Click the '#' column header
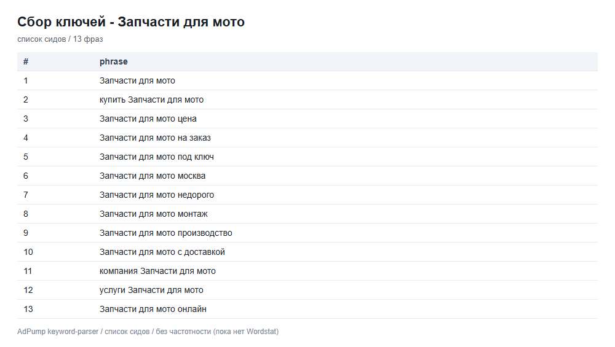This screenshot has height=347, width=615. click(25, 61)
